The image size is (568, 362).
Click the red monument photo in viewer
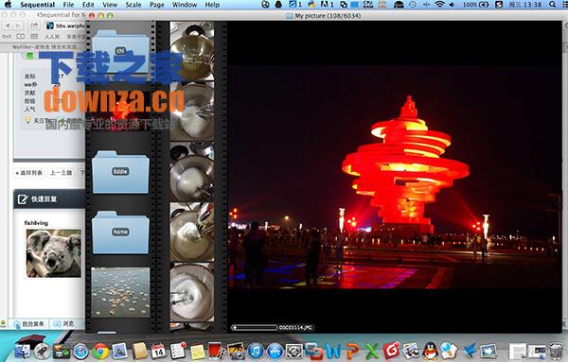click(395, 177)
